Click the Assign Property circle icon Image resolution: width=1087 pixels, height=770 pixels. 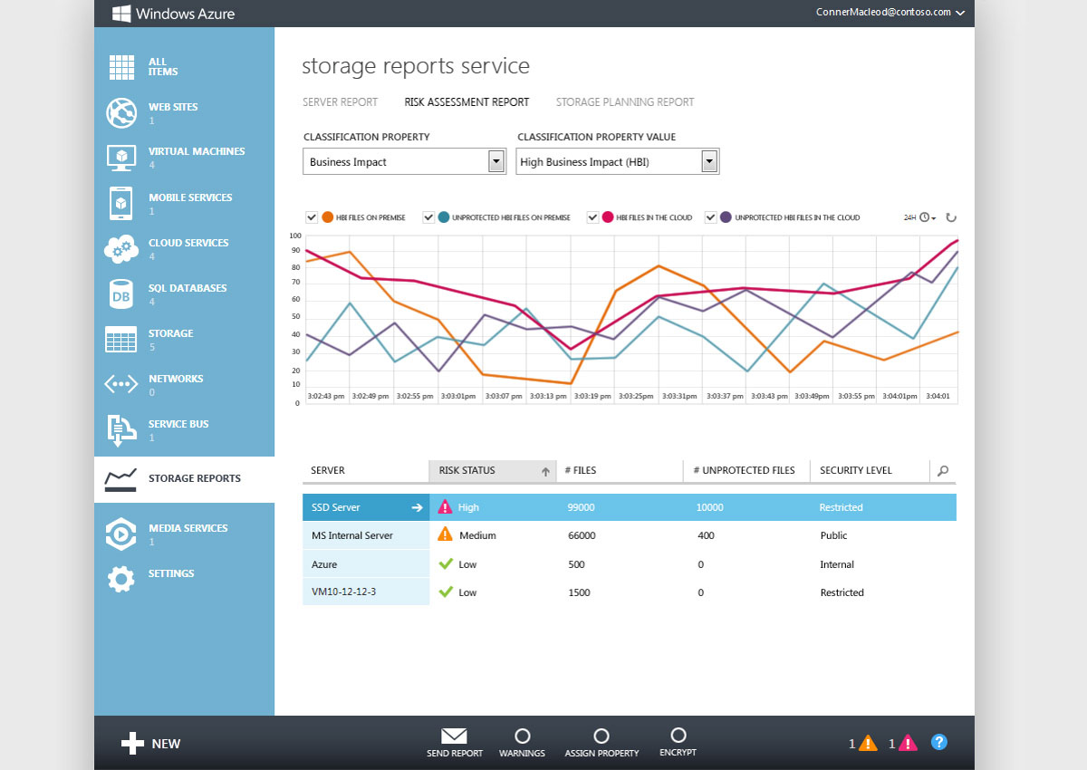(601, 736)
